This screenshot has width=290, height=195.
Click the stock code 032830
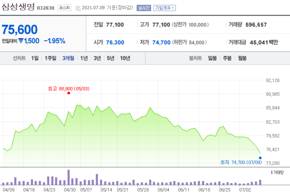click(x=46, y=8)
